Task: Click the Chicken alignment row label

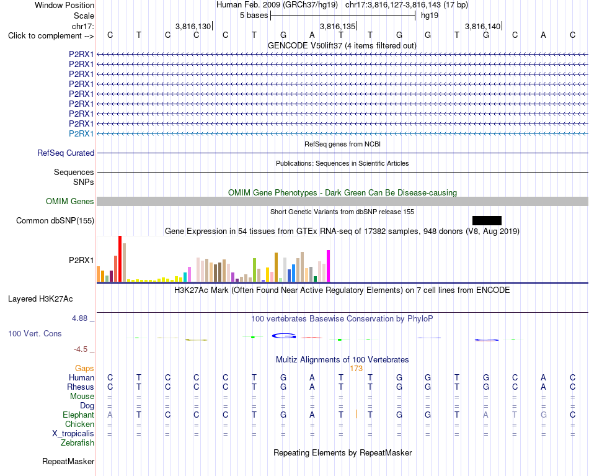Action: click(79, 424)
